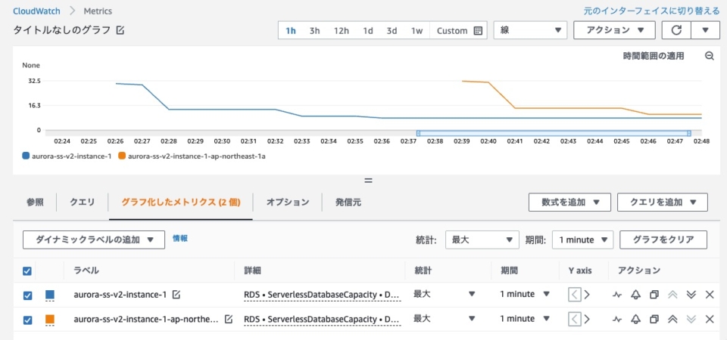Image resolution: width=727 pixels, height=340 pixels.
Task: Open the 情報 info link
Action: [180, 238]
